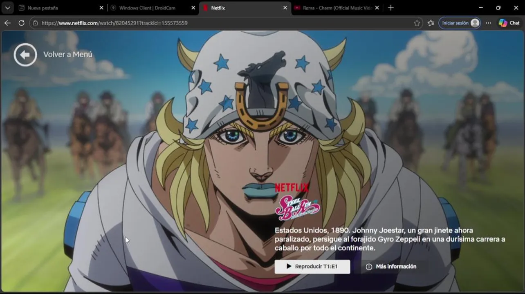Image resolution: width=525 pixels, height=294 pixels.
Task: Open Copilot Chat
Action: 509,23
